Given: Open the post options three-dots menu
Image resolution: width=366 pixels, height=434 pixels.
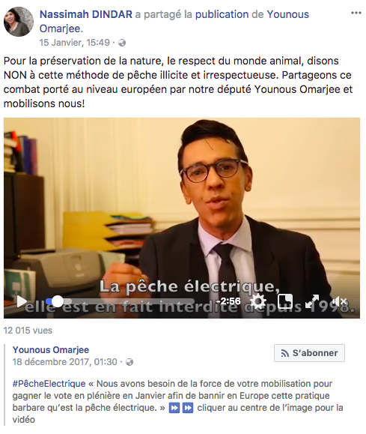Looking at the screenshot, I should [x=356, y=13].
